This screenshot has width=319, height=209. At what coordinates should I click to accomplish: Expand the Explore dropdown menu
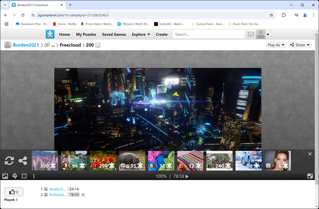click(141, 34)
